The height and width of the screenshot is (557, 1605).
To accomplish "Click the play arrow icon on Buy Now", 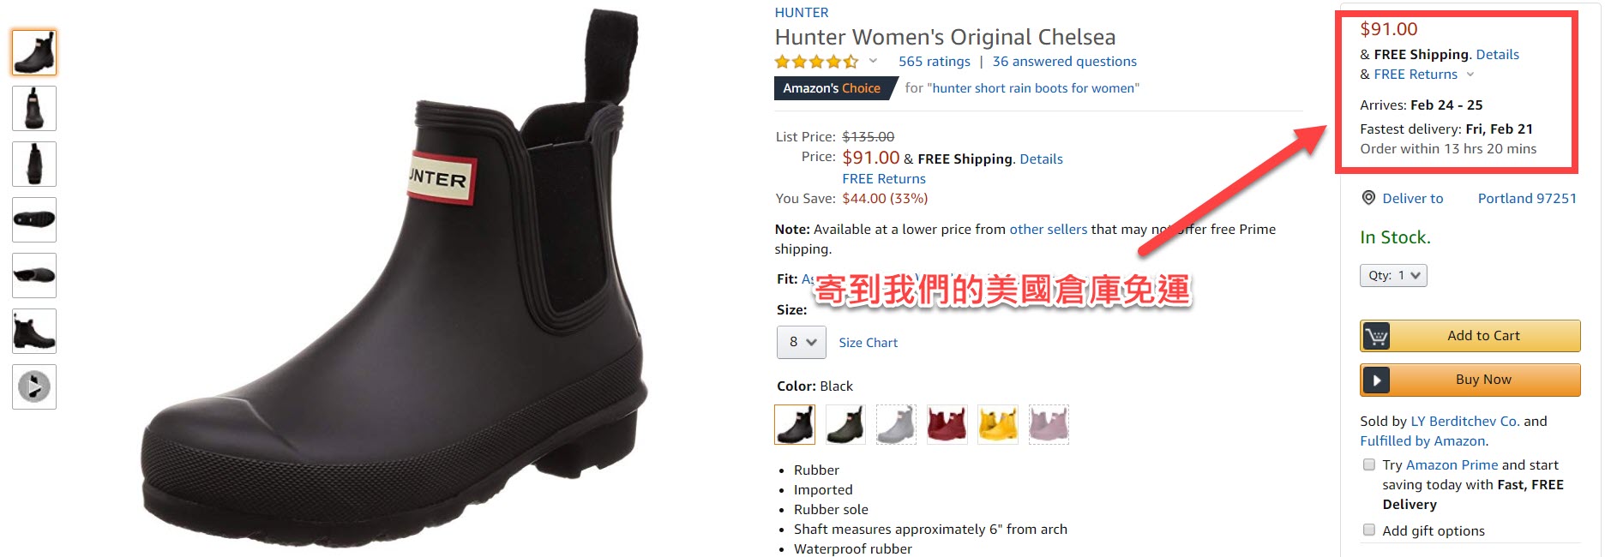I will [1376, 380].
